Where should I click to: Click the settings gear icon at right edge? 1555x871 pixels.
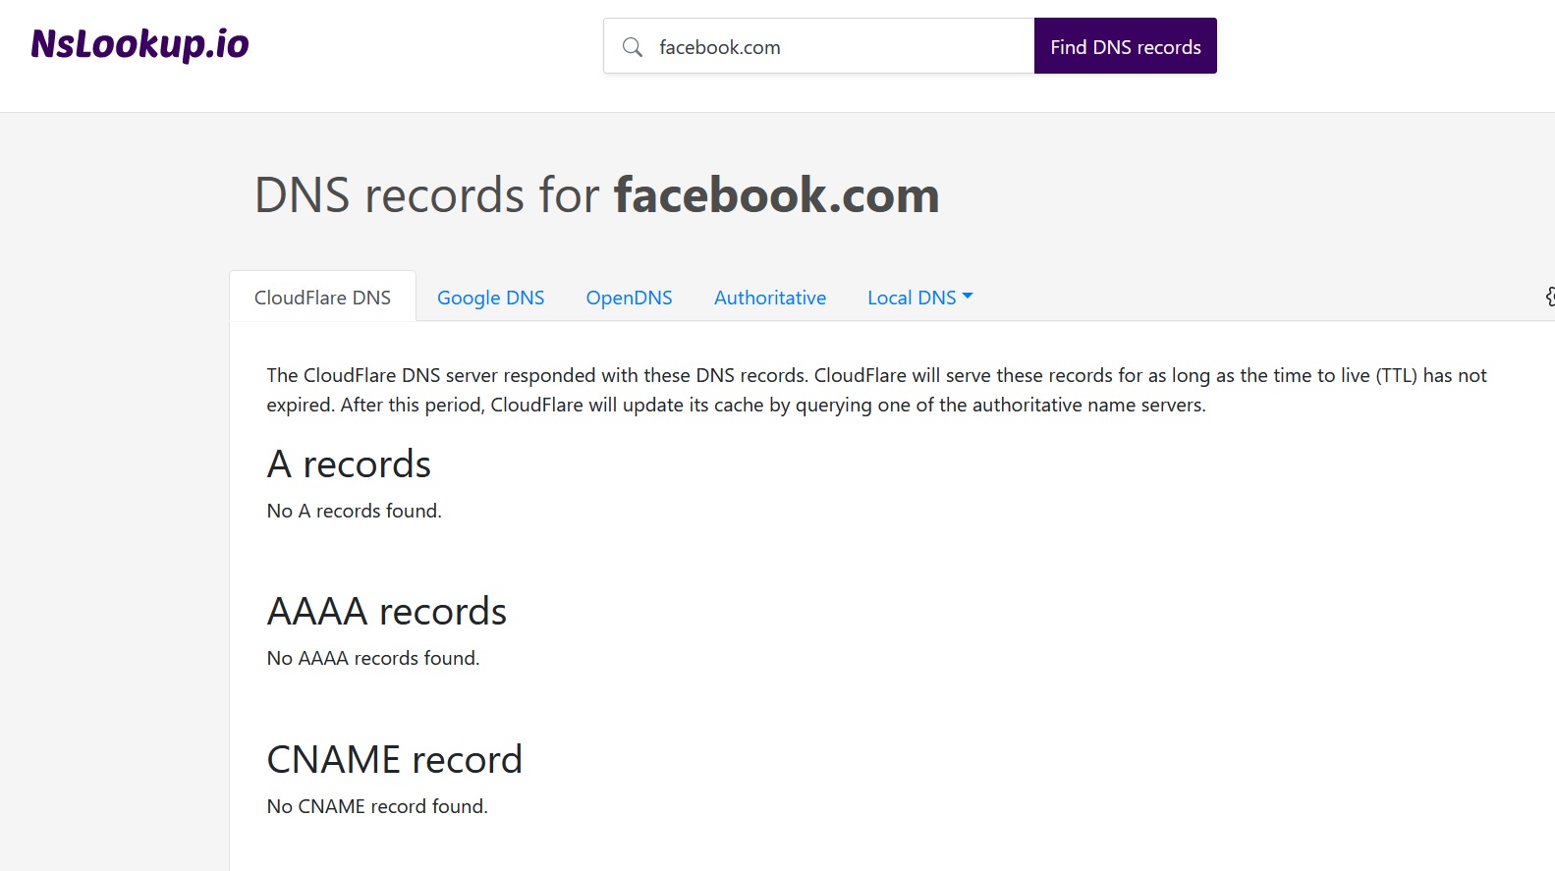[x=1549, y=297]
